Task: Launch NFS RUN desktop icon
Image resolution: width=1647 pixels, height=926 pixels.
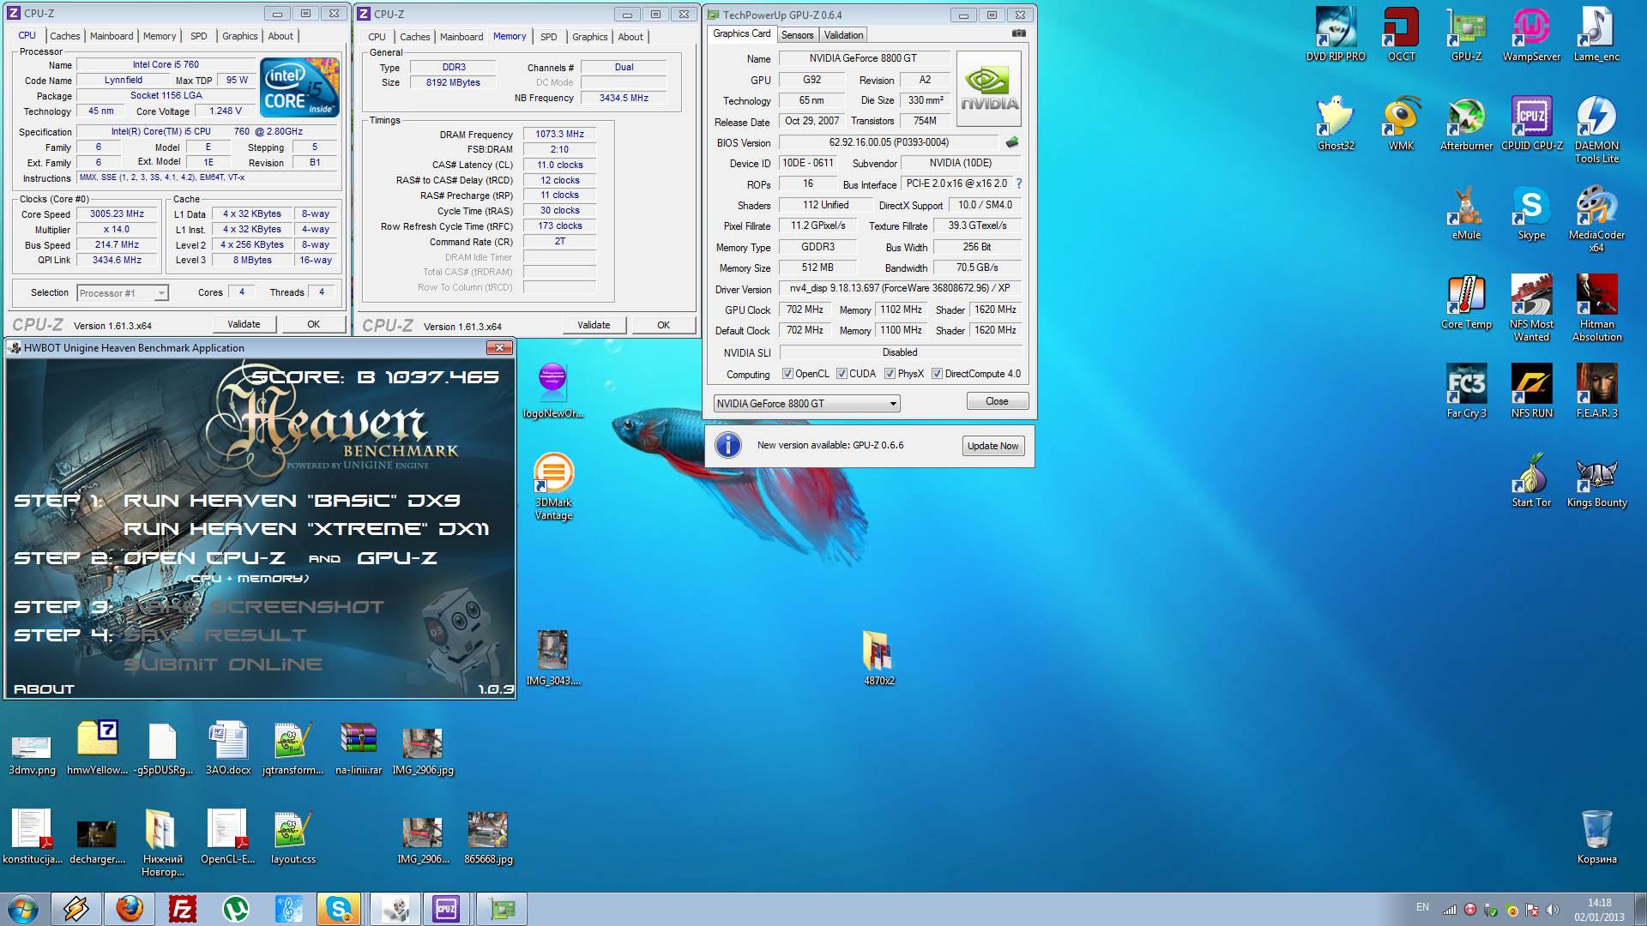Action: point(1531,391)
